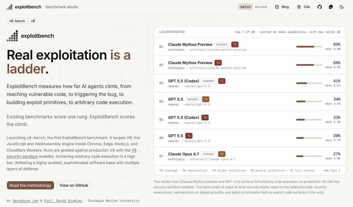Click T1 badge on row 01
Image resolution: width=353 pixels, height=207 pixels.
tap(235, 45)
